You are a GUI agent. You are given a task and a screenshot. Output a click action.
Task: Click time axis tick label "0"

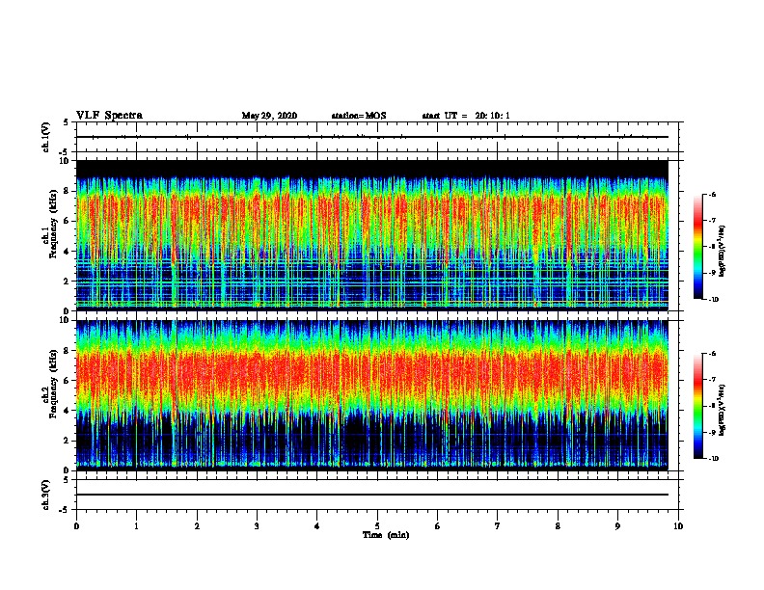[76, 526]
